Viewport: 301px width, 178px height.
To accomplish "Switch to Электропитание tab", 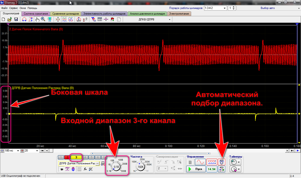I will pyautogui.click(x=179, y=13).
